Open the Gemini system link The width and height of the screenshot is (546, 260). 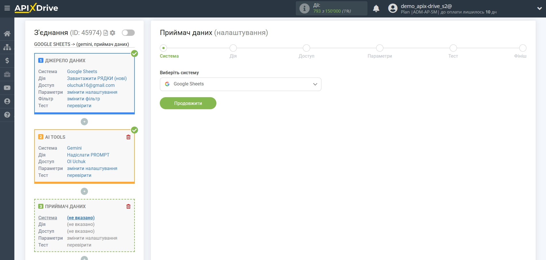click(74, 148)
